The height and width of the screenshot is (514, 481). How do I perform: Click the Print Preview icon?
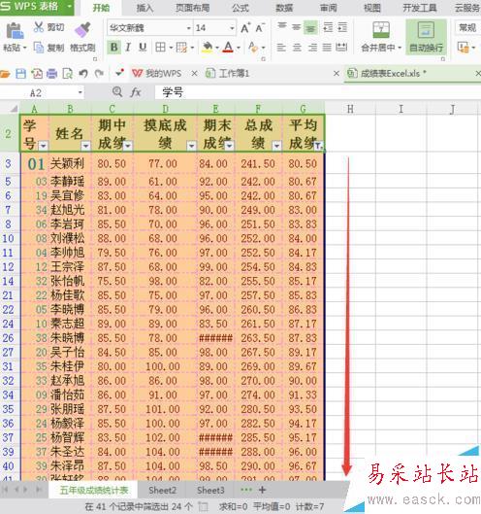click(68, 74)
